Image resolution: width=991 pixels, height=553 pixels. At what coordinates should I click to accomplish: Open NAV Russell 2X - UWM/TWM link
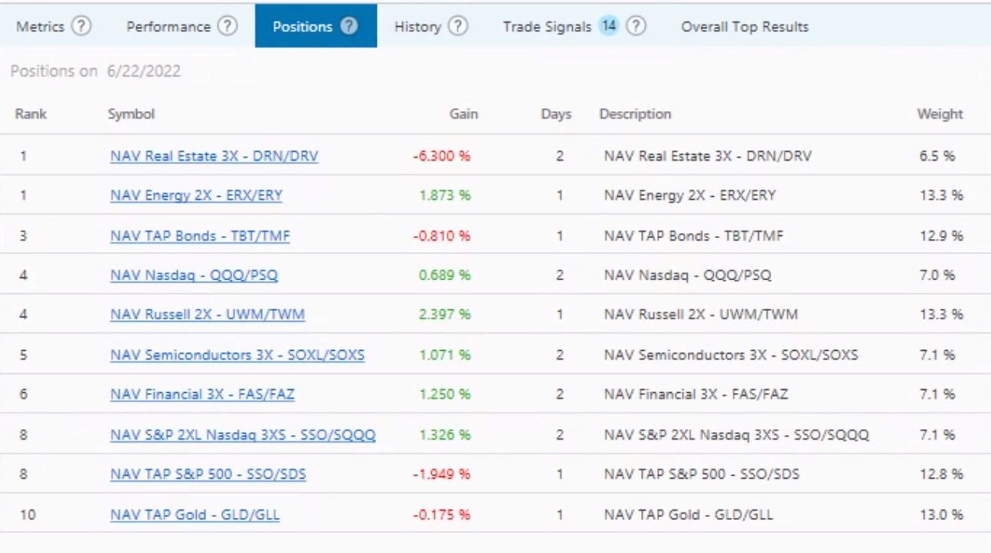click(x=208, y=315)
